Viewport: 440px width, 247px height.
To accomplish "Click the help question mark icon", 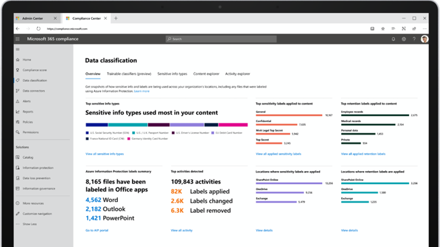I will coord(414,39).
